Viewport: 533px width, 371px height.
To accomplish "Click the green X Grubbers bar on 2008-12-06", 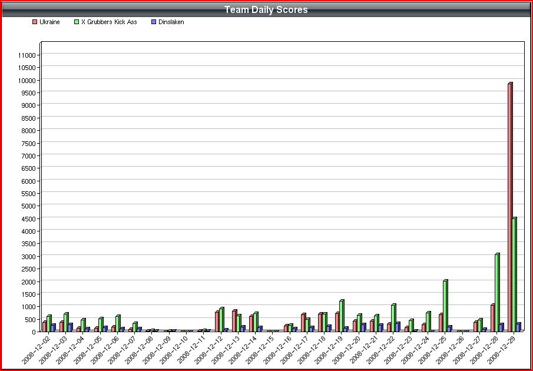I will tap(118, 323).
